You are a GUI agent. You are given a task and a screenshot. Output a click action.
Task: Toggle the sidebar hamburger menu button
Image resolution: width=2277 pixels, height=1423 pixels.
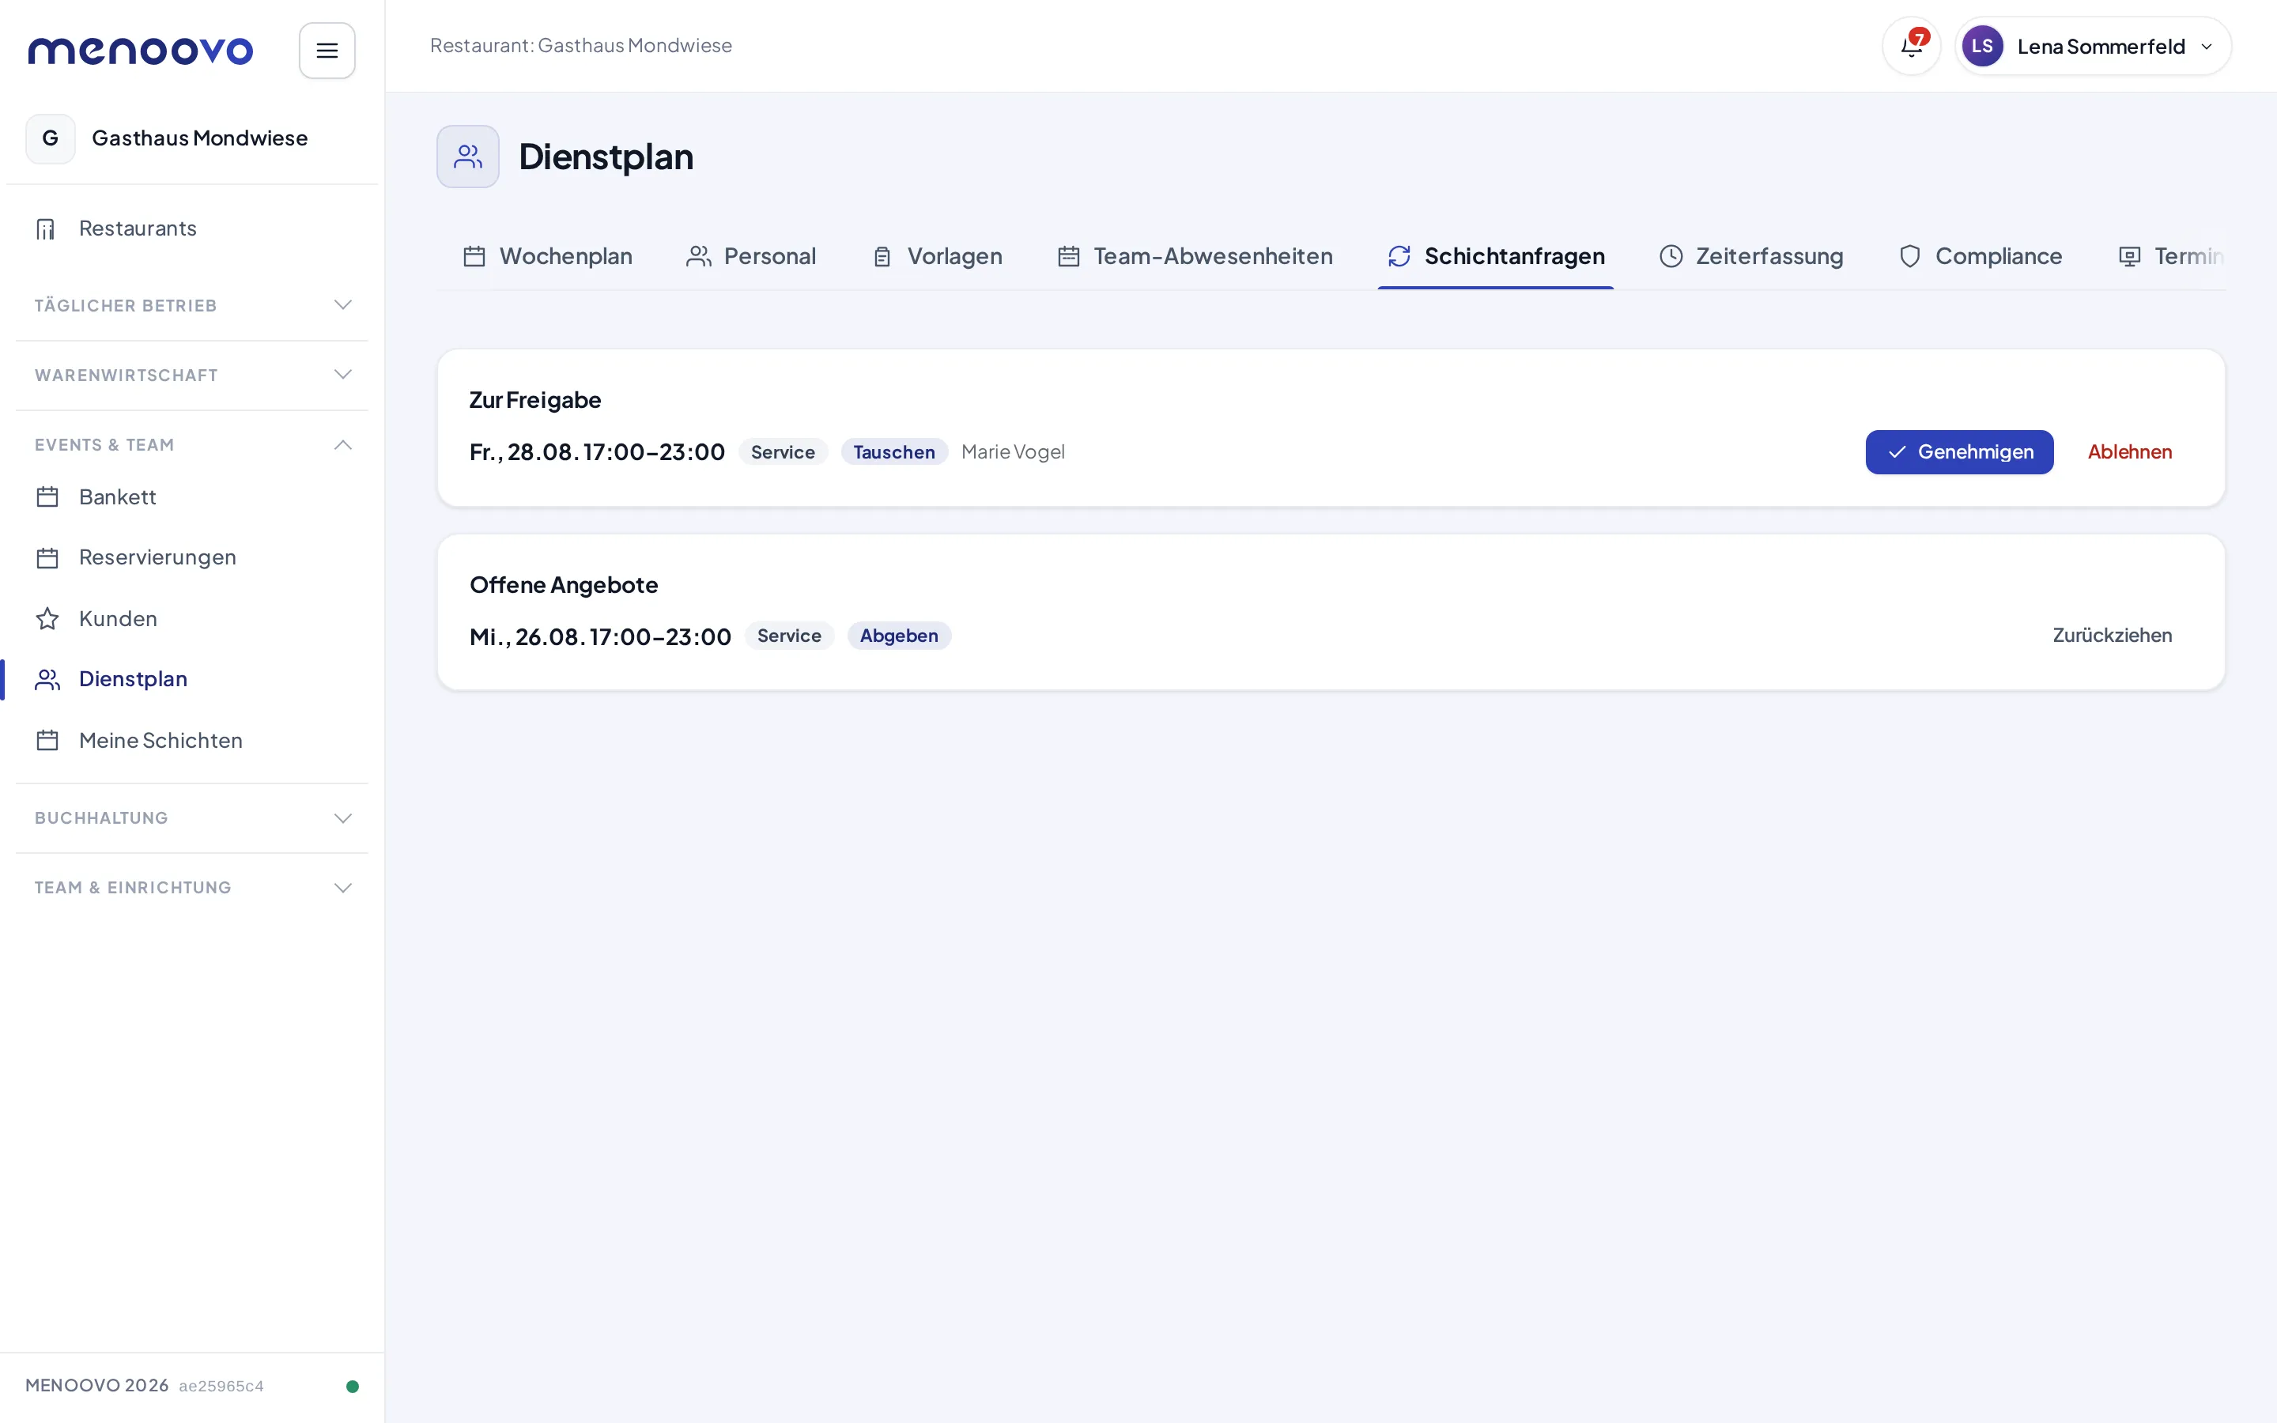click(327, 50)
